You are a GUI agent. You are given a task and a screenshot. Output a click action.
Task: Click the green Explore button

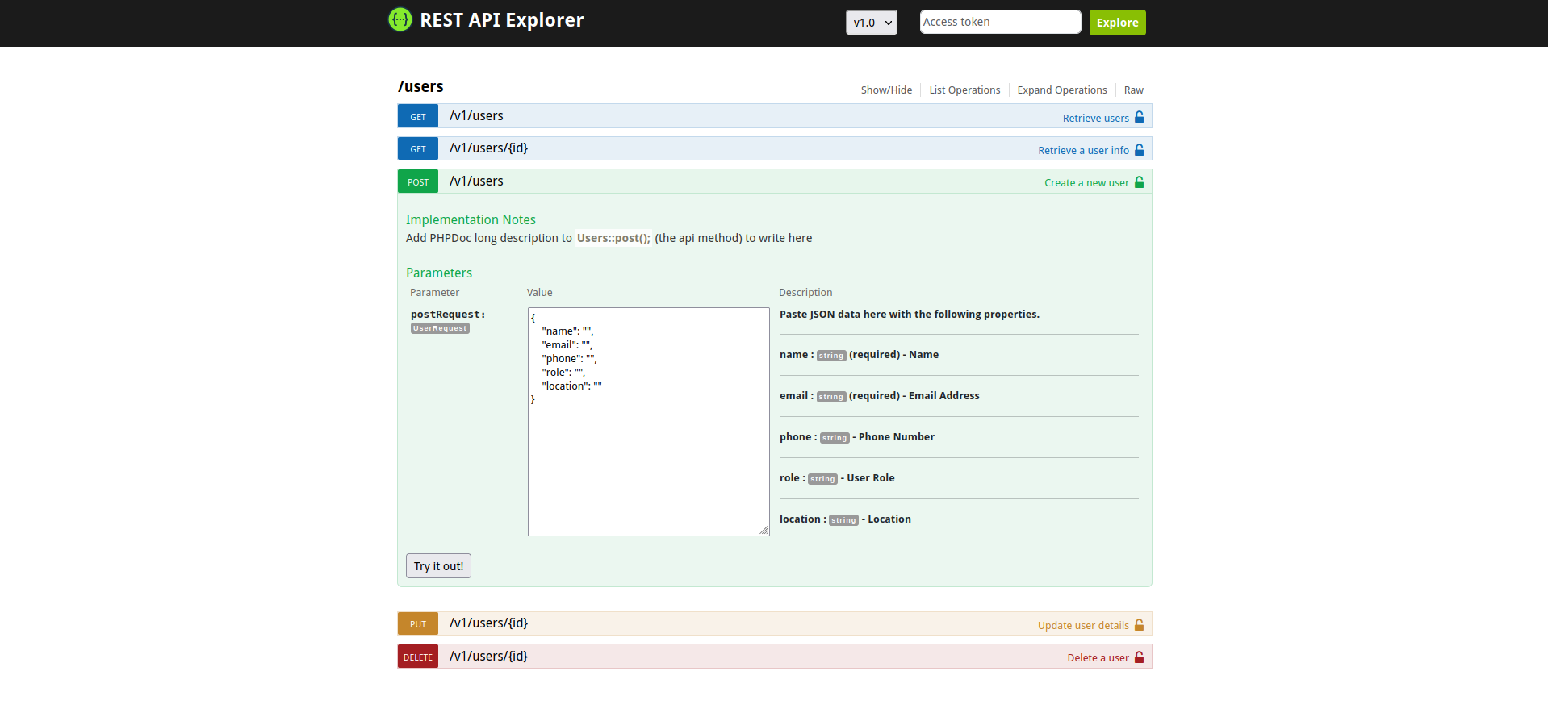point(1117,23)
